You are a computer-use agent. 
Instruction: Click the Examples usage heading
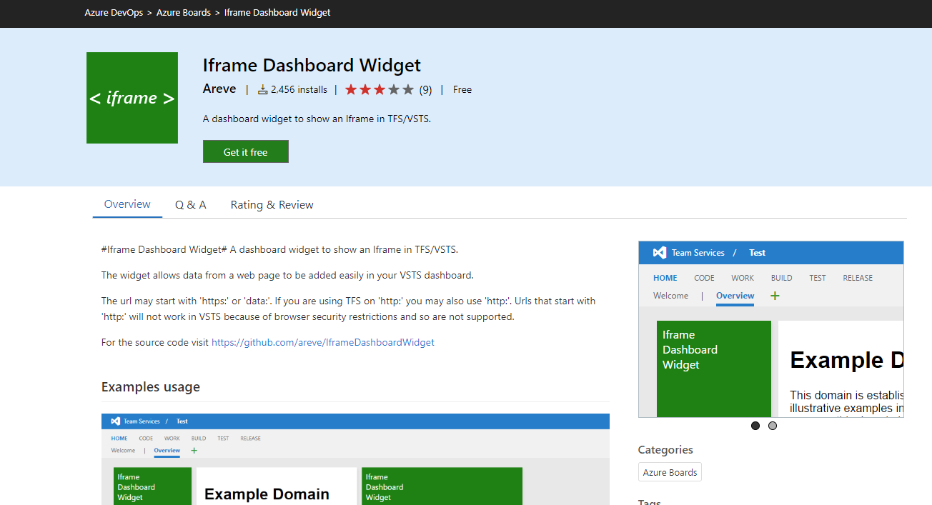click(151, 387)
